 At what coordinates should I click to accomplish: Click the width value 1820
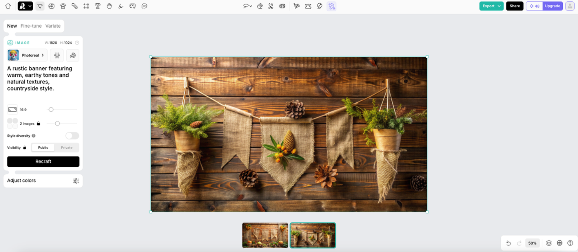[x=53, y=43]
